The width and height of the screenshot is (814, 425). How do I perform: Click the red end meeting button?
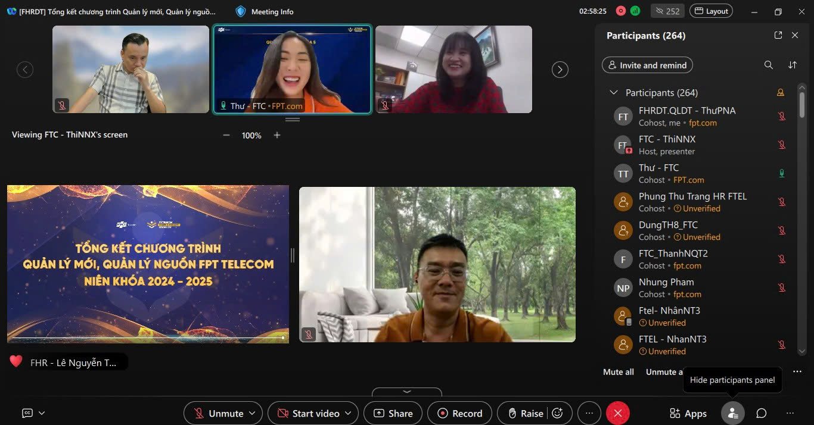click(x=618, y=413)
